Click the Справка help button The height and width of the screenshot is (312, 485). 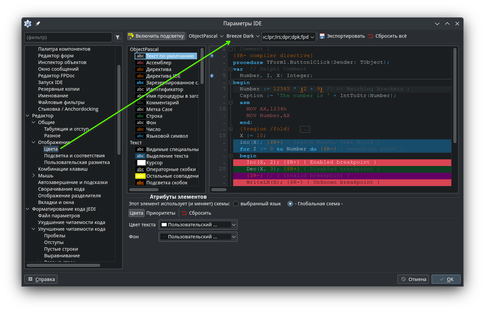tap(41, 279)
